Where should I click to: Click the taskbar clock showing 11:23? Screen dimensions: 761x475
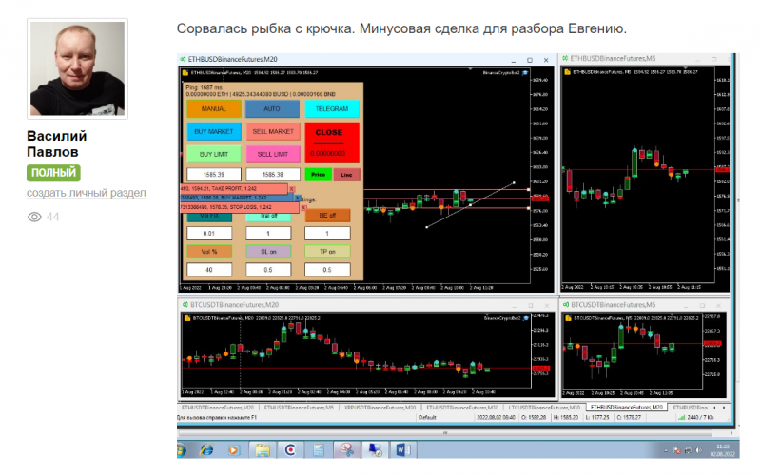coord(723,450)
